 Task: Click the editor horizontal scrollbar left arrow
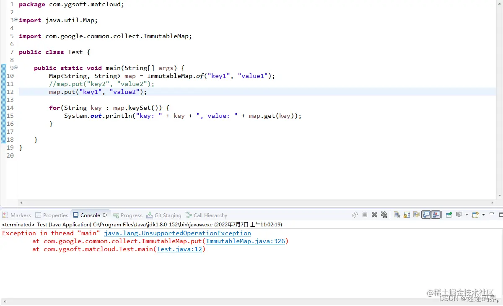(21, 202)
